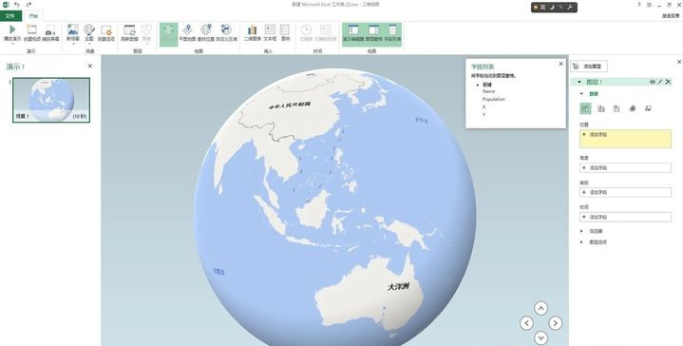Expand the Layer Options section

point(581,241)
